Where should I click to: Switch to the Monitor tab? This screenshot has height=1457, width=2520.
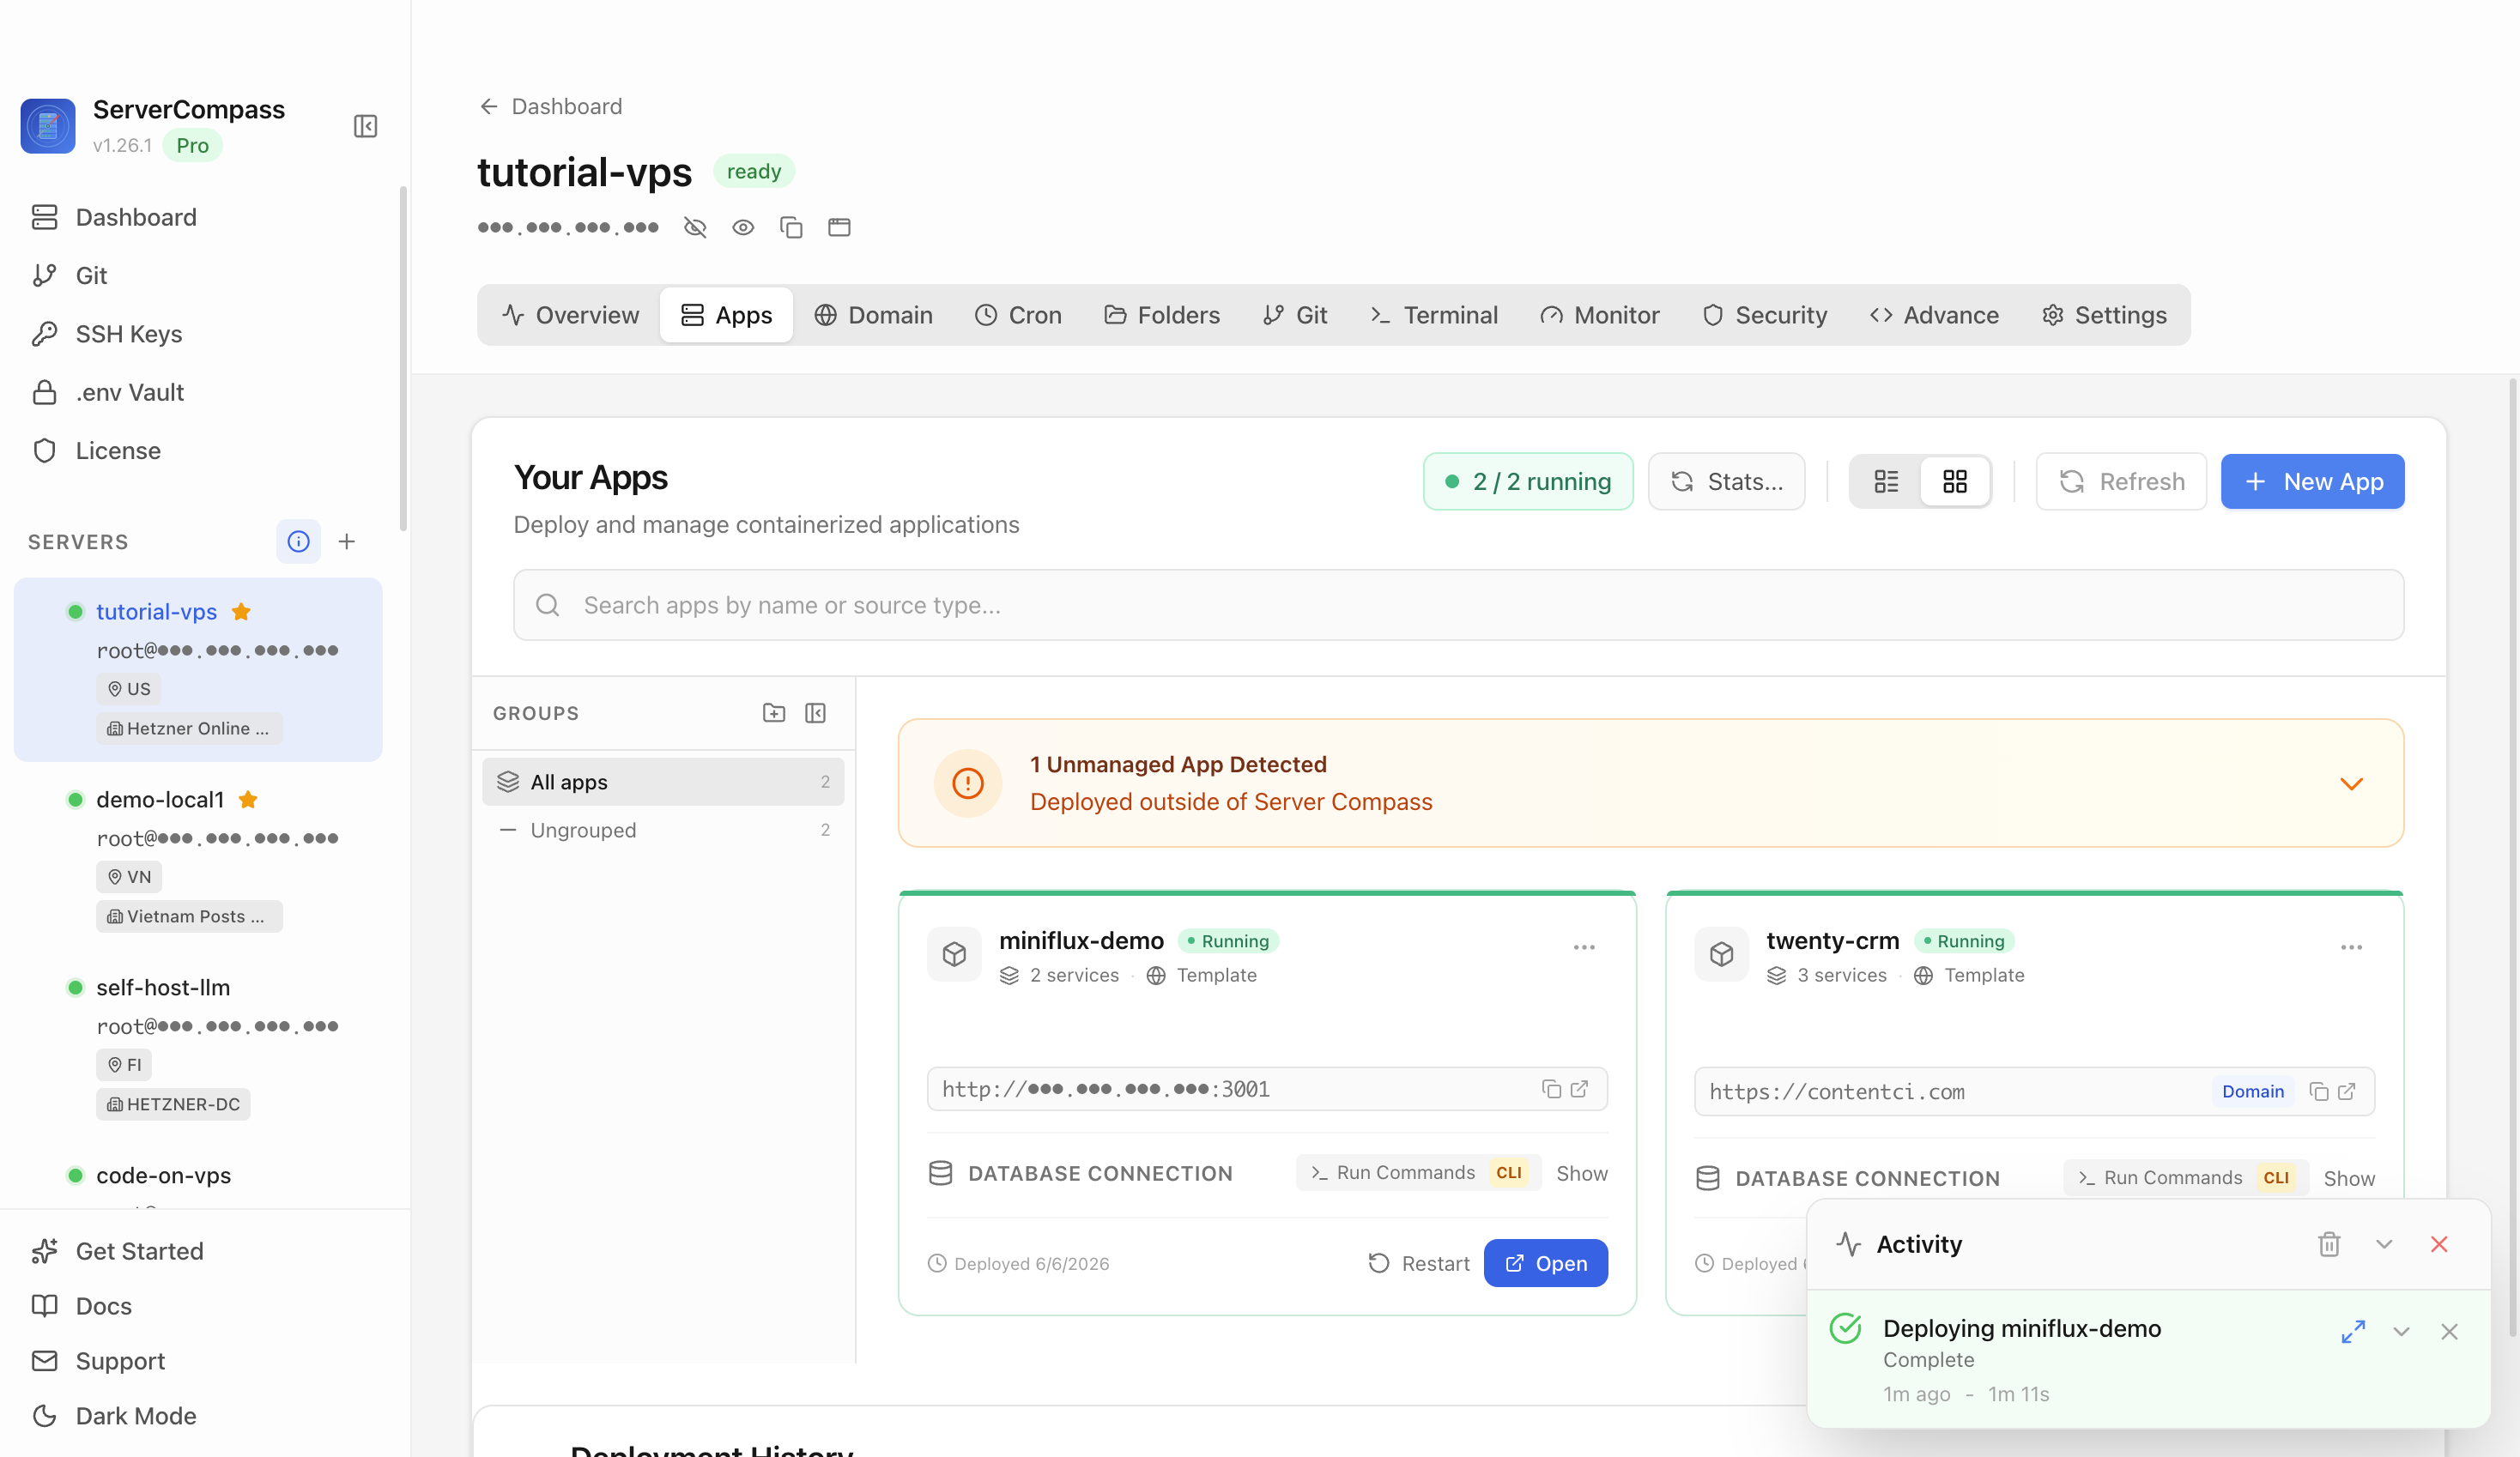[1599, 316]
